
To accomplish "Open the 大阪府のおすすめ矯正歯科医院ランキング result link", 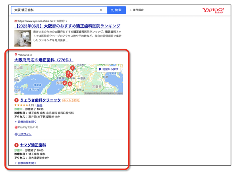I will pyautogui.click(x=67, y=26).
